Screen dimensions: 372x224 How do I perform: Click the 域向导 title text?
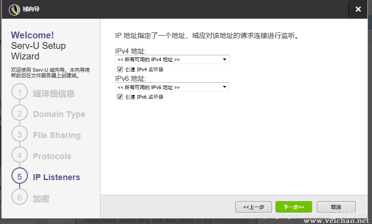pos(32,9)
